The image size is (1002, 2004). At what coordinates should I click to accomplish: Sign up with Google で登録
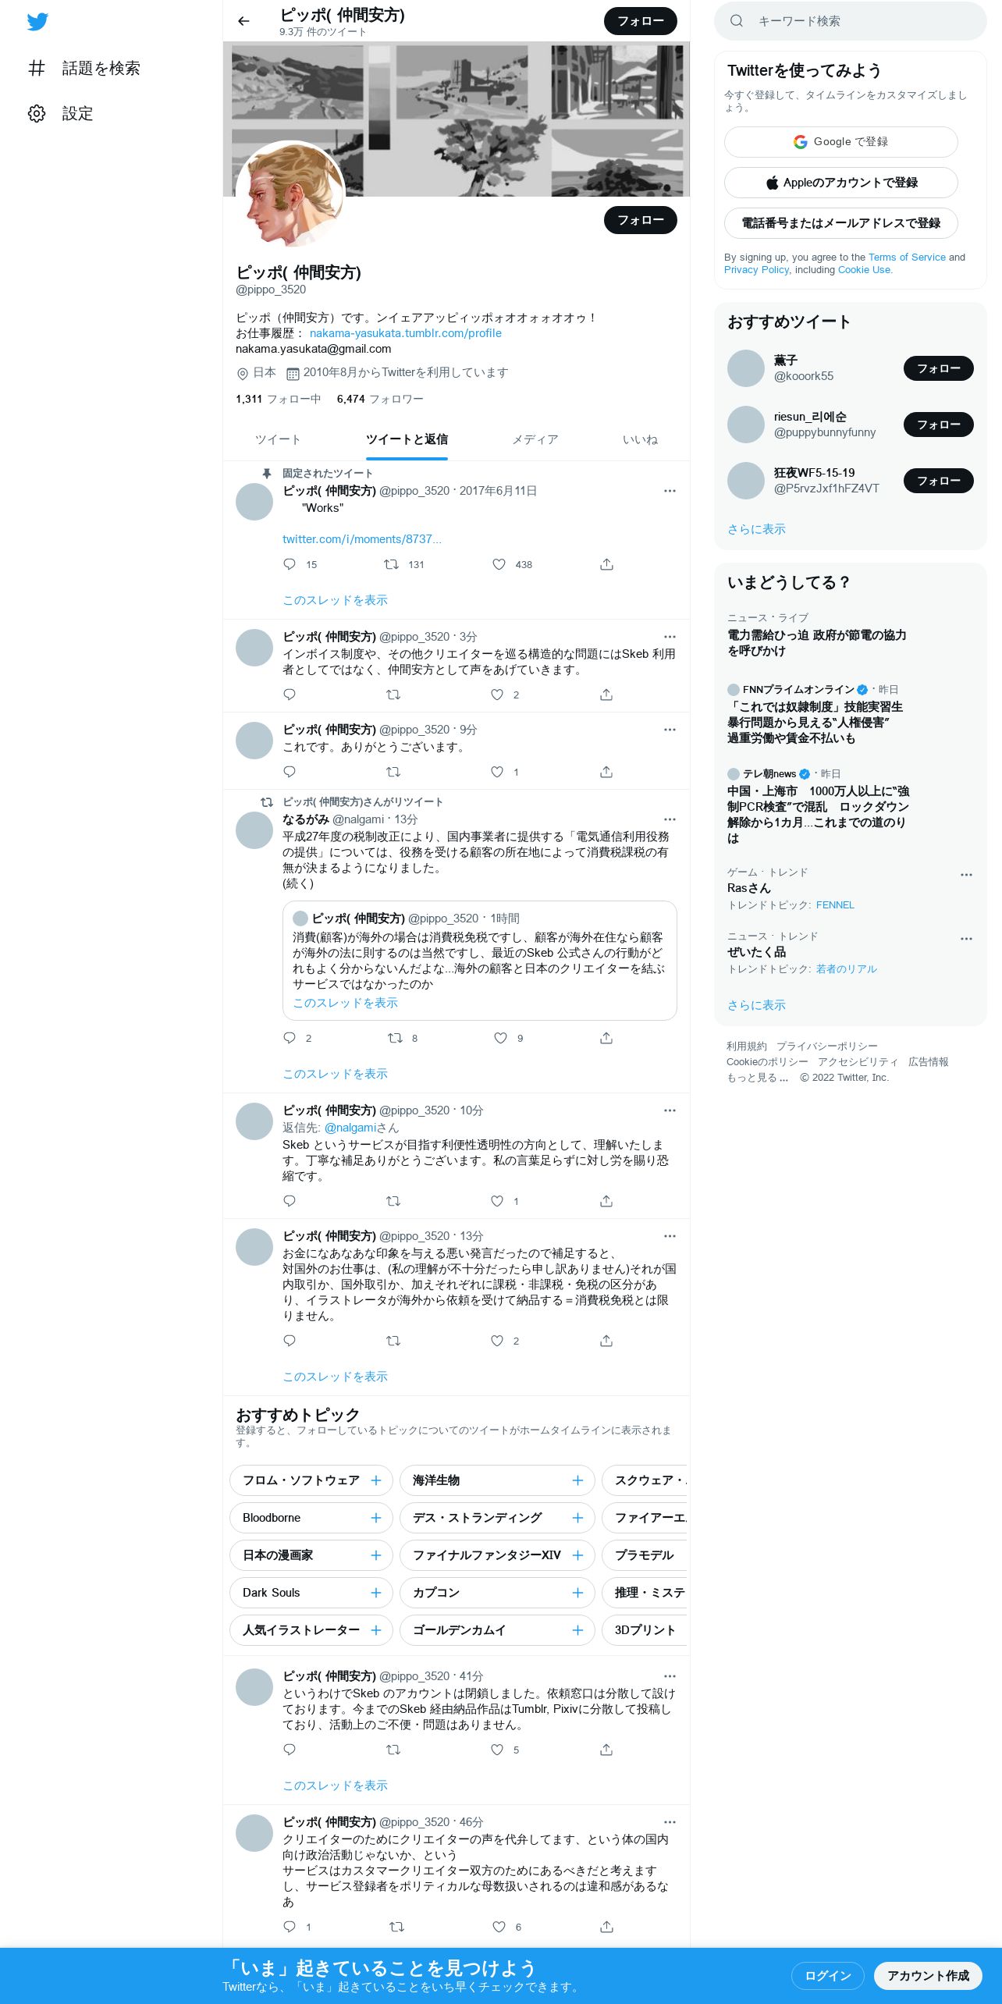[x=840, y=142]
